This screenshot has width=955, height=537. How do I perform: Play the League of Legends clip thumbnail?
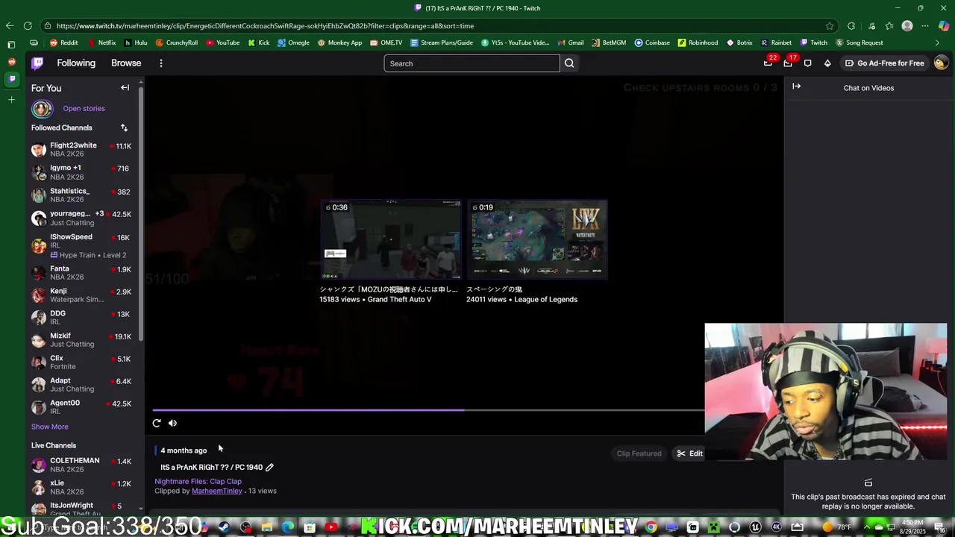(537, 239)
